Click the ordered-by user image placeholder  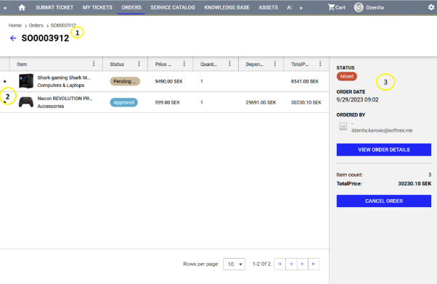click(x=343, y=127)
